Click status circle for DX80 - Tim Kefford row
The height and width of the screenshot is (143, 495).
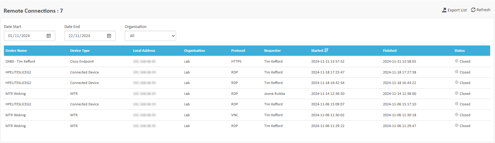coord(457,61)
